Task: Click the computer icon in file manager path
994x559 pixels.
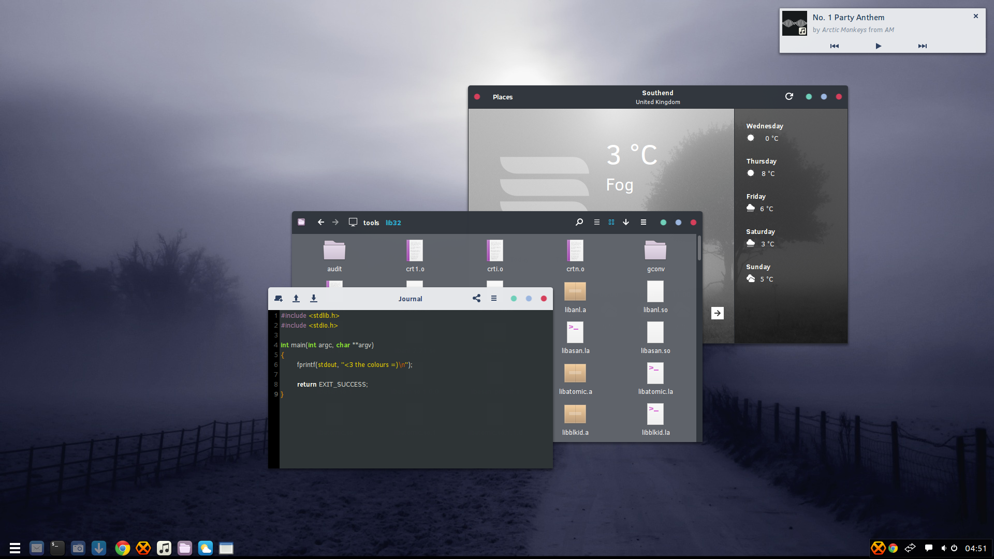Action: coord(353,222)
